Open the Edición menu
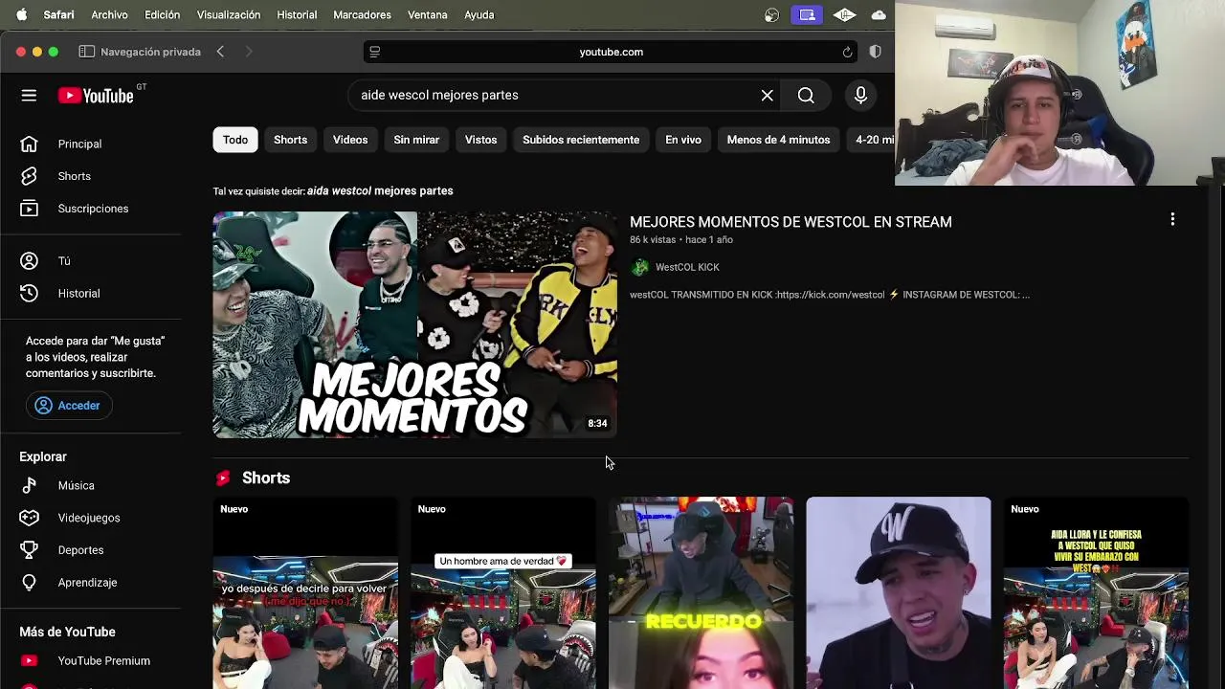The image size is (1225, 689). tap(162, 14)
